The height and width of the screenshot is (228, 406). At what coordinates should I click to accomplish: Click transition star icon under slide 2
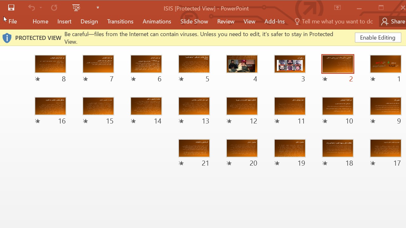[325, 79]
